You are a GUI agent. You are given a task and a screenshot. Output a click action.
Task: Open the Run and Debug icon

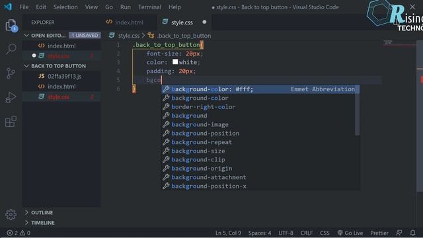pyautogui.click(x=11, y=97)
